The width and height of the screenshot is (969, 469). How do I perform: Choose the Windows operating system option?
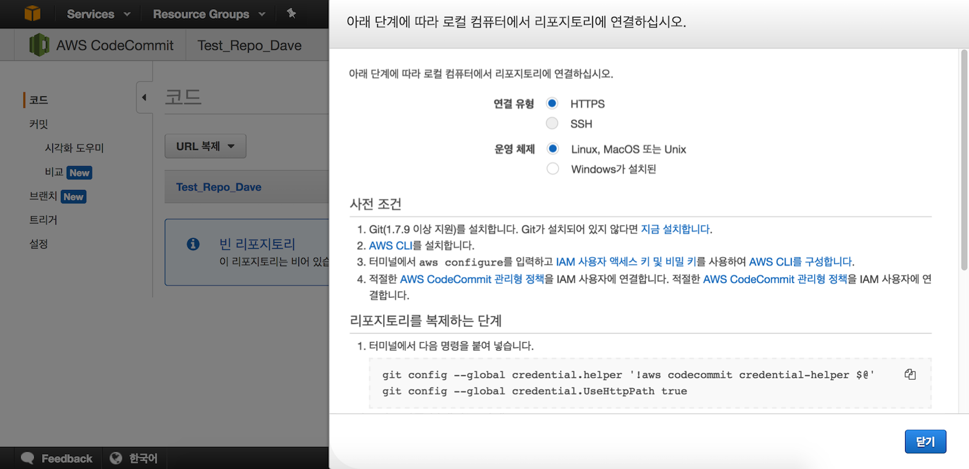coord(552,169)
